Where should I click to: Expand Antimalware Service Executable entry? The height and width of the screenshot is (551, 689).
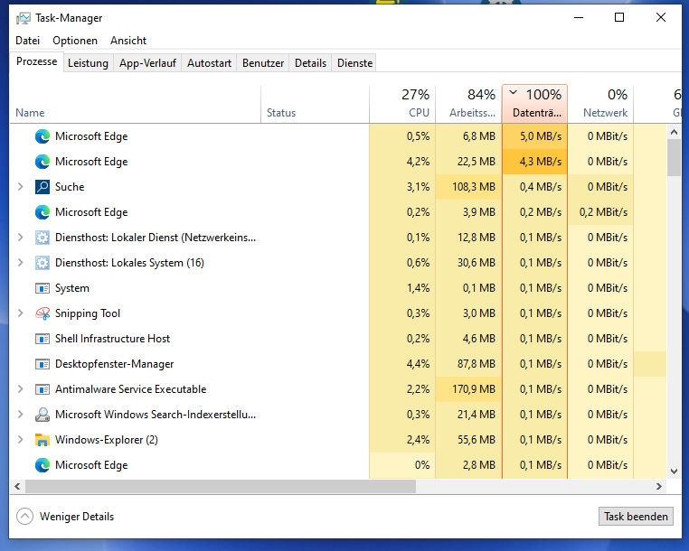[20, 389]
